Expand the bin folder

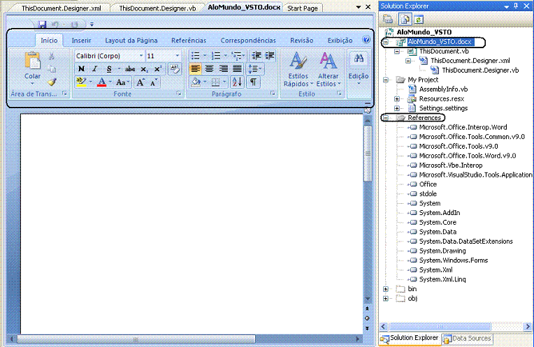click(386, 289)
